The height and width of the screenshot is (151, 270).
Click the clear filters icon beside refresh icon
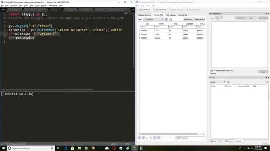pos(170,19)
